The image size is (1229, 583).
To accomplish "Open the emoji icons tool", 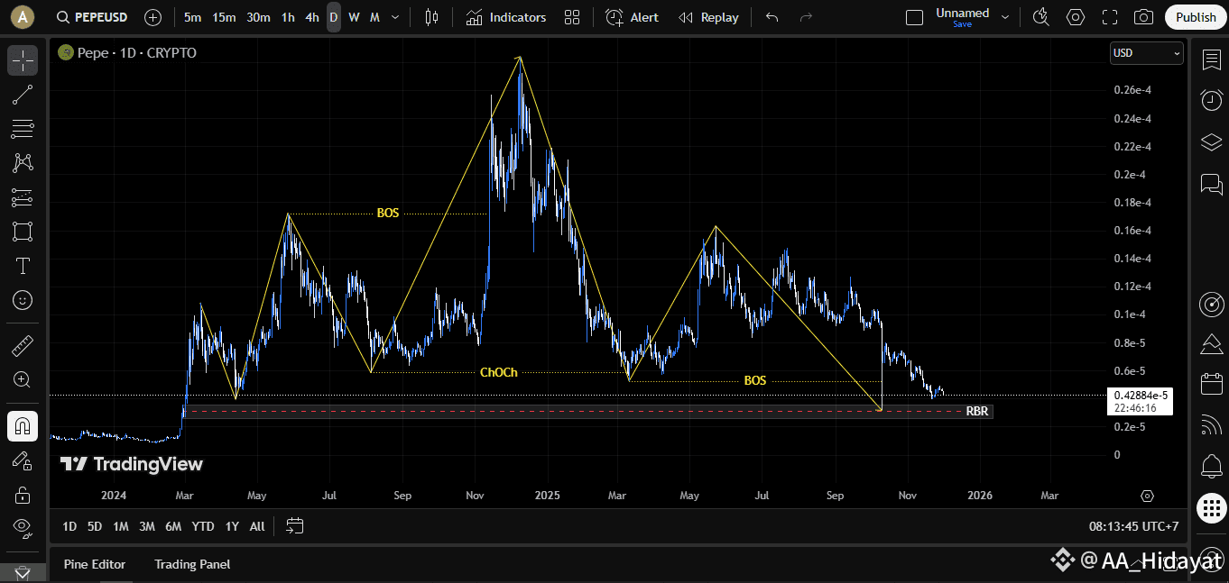I will [23, 300].
